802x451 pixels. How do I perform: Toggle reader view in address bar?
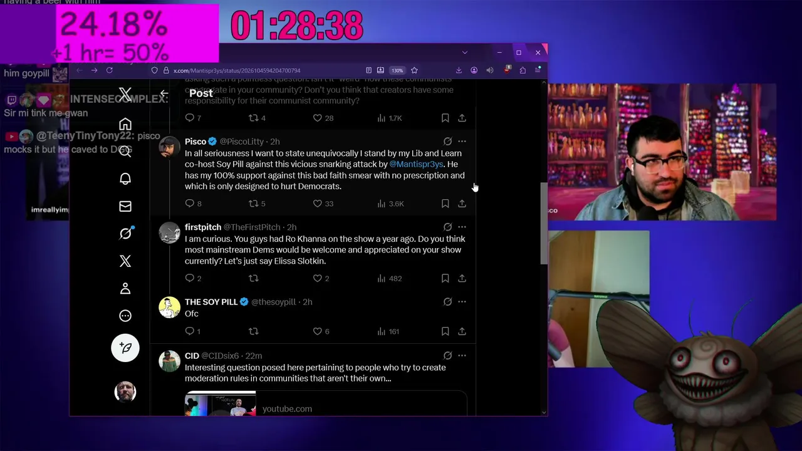coord(368,70)
